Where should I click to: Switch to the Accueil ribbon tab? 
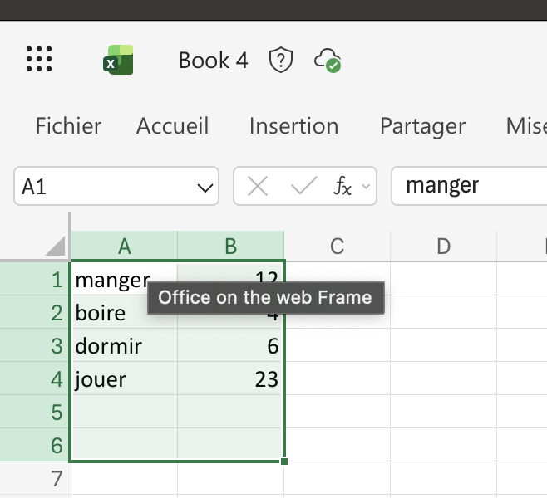172,126
